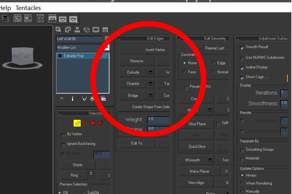Open the Motion panel tab
This screenshot has width=292, height=194.
coord(87,30)
